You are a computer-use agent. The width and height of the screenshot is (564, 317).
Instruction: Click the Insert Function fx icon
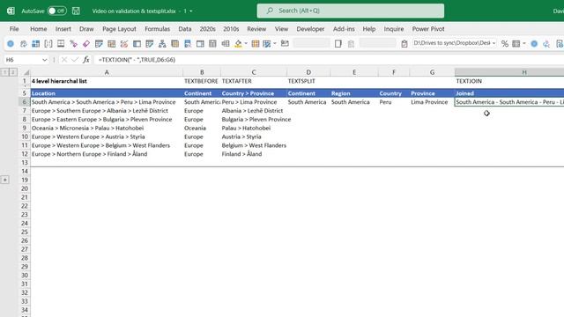(x=86, y=60)
